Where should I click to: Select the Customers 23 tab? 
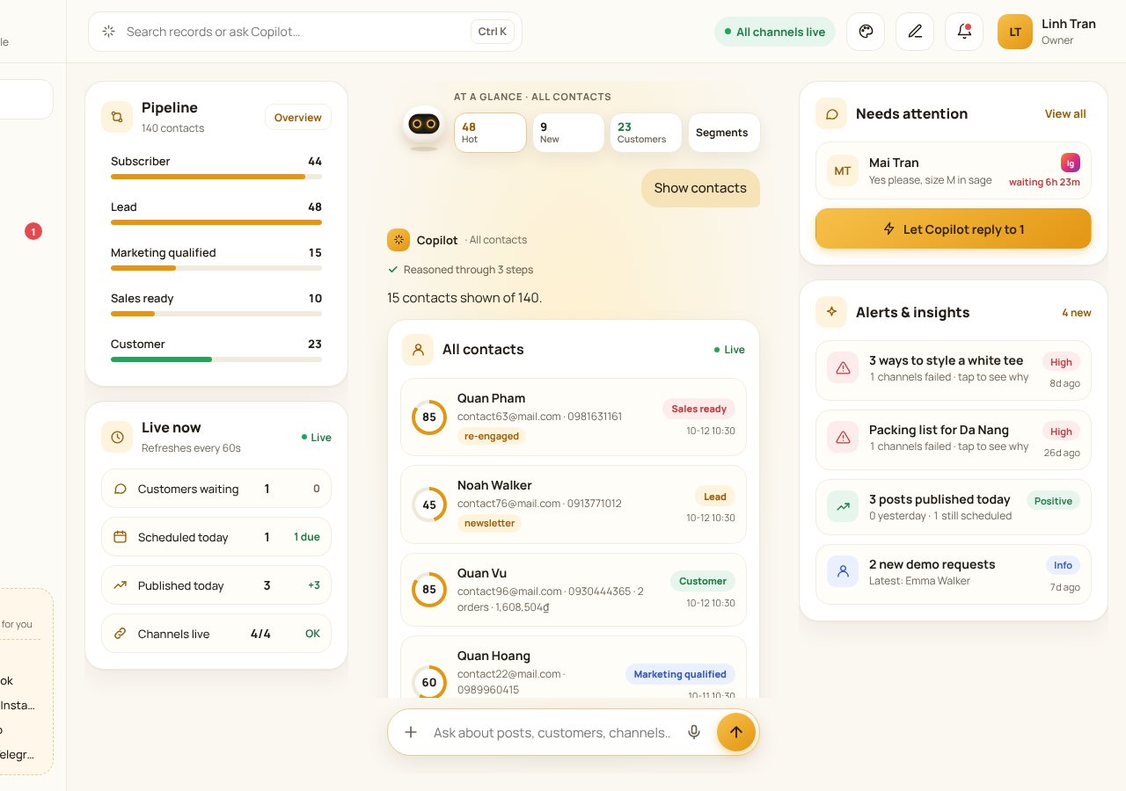[x=646, y=133]
